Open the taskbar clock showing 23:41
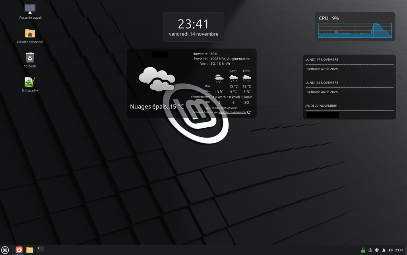Viewport: 407px width, 255px height. [x=399, y=250]
